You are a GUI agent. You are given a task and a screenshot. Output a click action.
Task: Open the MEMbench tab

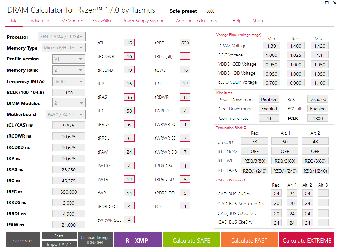coord(72,21)
